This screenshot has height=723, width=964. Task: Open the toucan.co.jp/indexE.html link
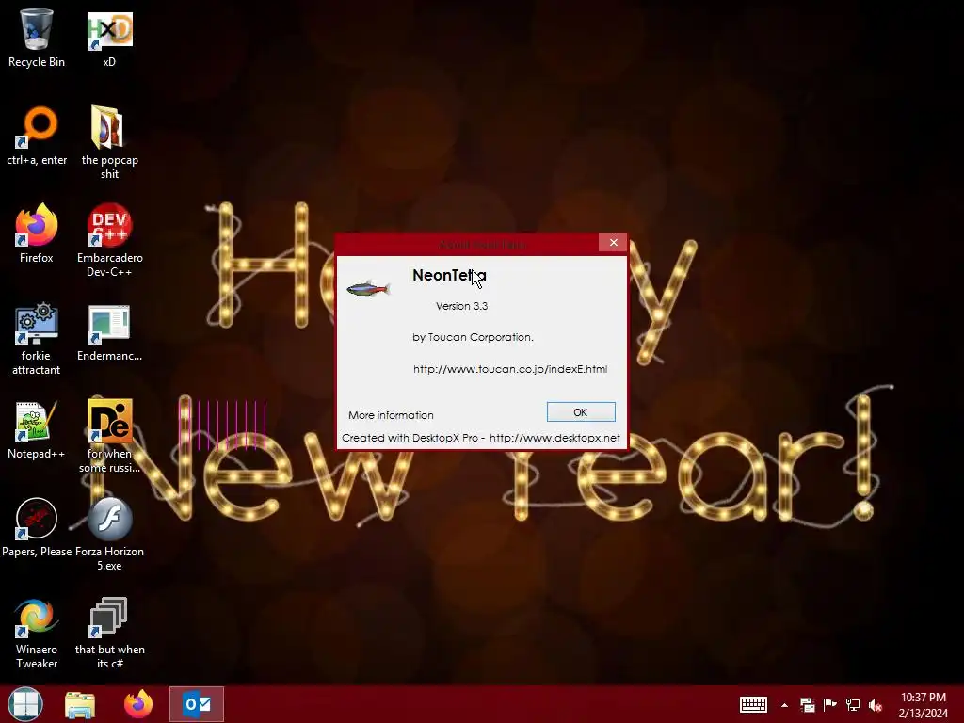pos(510,369)
